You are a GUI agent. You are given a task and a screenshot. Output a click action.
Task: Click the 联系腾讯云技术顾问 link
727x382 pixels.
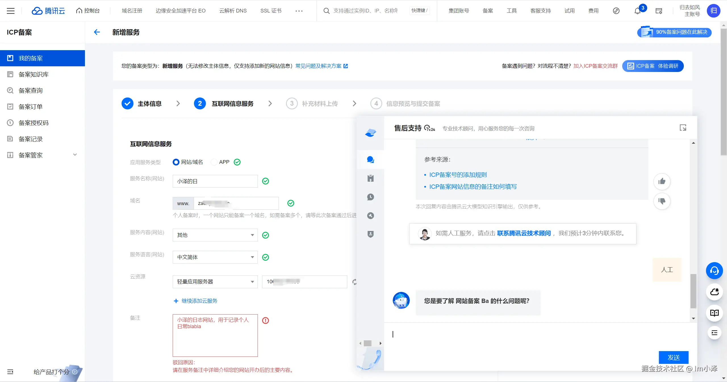(524, 233)
